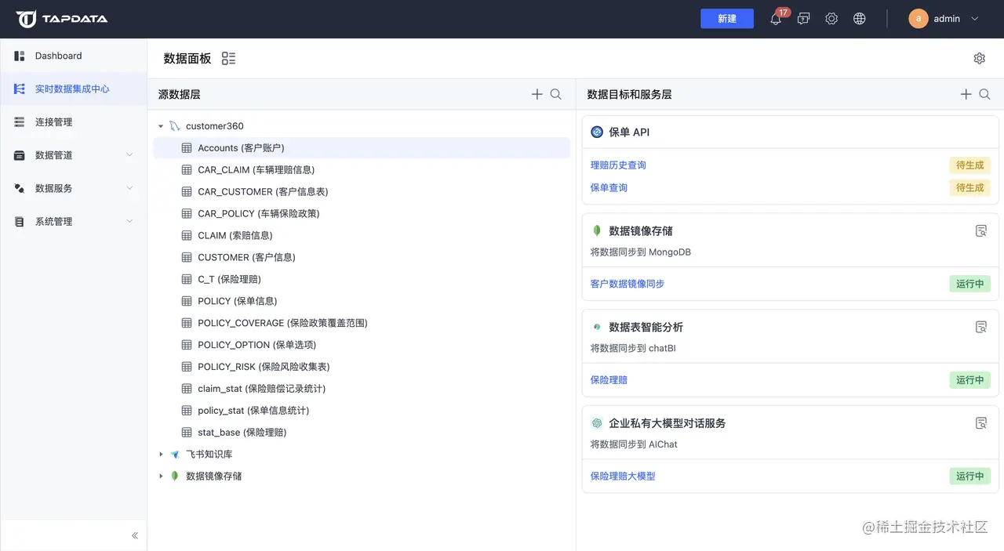Collapse the left sidebar
The height and width of the screenshot is (551, 1004).
[135, 535]
